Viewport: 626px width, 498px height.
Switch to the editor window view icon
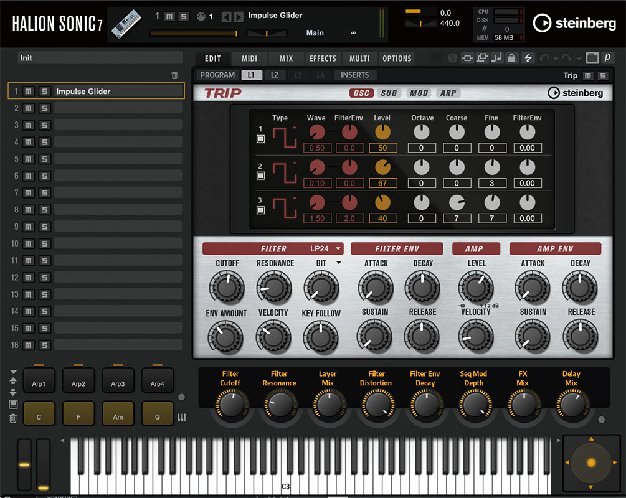pos(592,58)
